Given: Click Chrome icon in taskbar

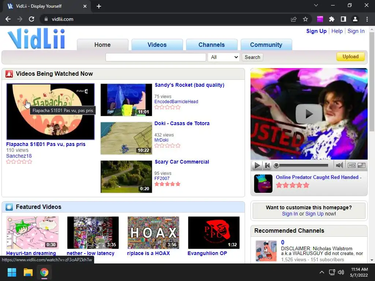Looking at the screenshot, I should pos(44,272).
